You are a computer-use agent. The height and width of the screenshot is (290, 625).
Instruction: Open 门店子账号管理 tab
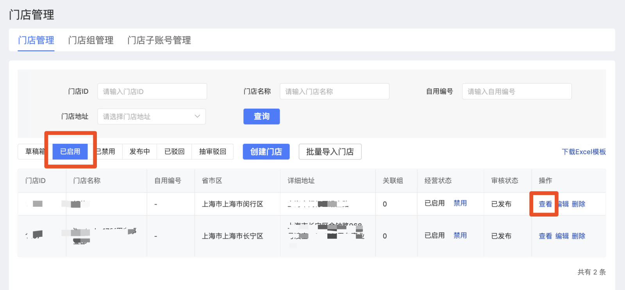pos(159,40)
